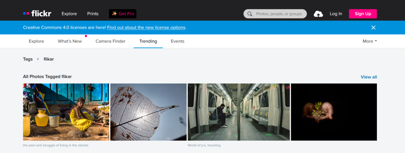
Task: Expand the More dropdown menu
Action: tap(370, 41)
